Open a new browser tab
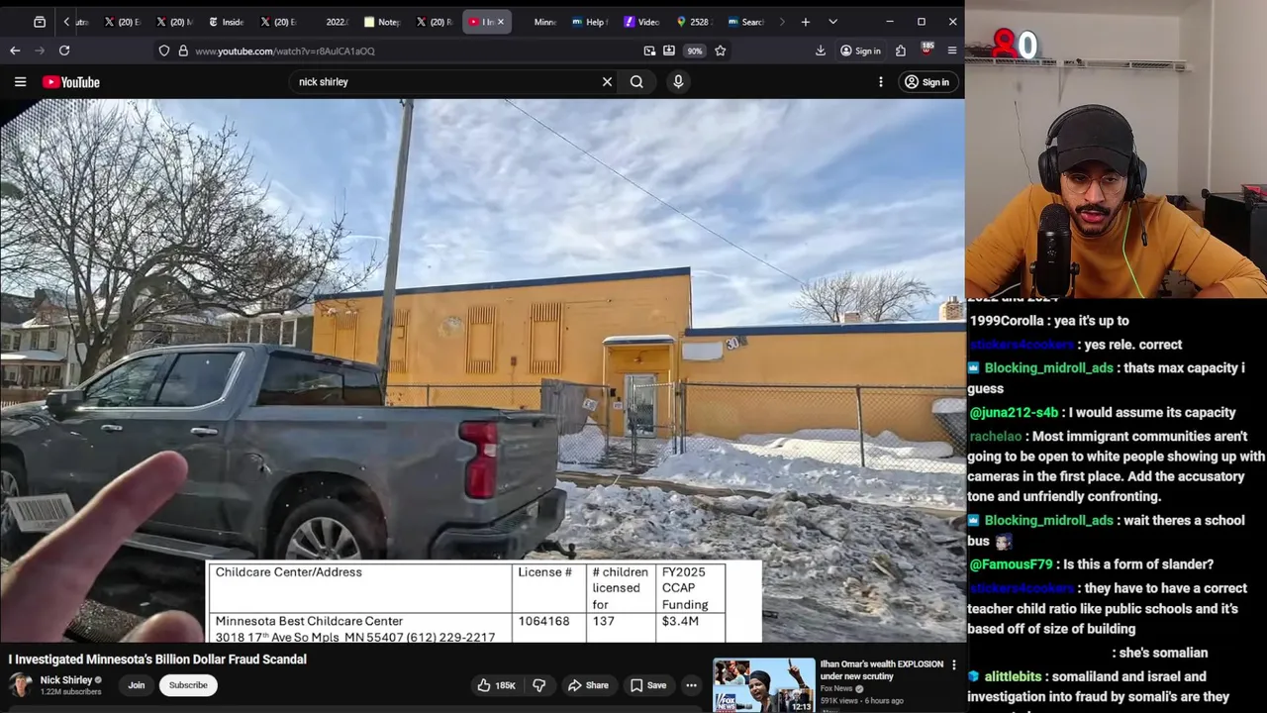1267x713 pixels. (x=806, y=22)
